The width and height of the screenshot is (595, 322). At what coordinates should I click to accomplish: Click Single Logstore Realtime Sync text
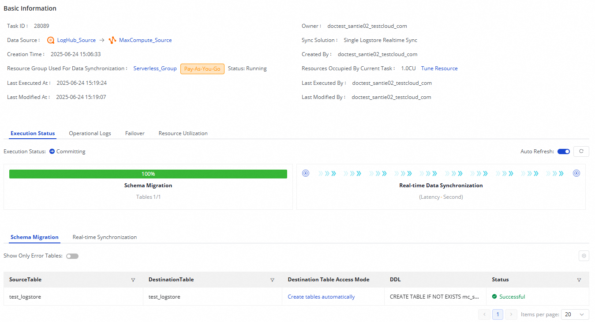click(x=380, y=40)
